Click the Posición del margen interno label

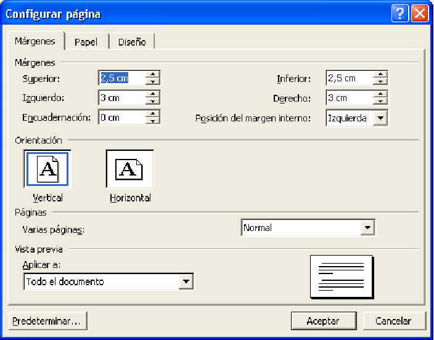pyautogui.click(x=253, y=118)
